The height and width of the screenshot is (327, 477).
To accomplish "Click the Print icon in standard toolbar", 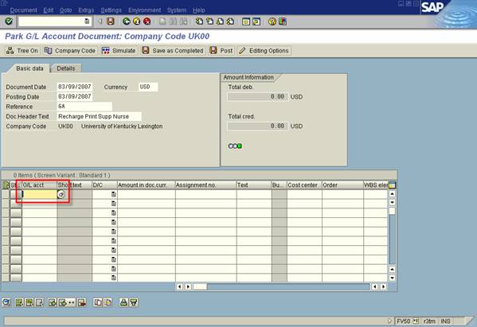I will pos(162,21).
